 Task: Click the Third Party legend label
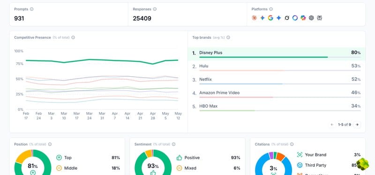coord(315,165)
